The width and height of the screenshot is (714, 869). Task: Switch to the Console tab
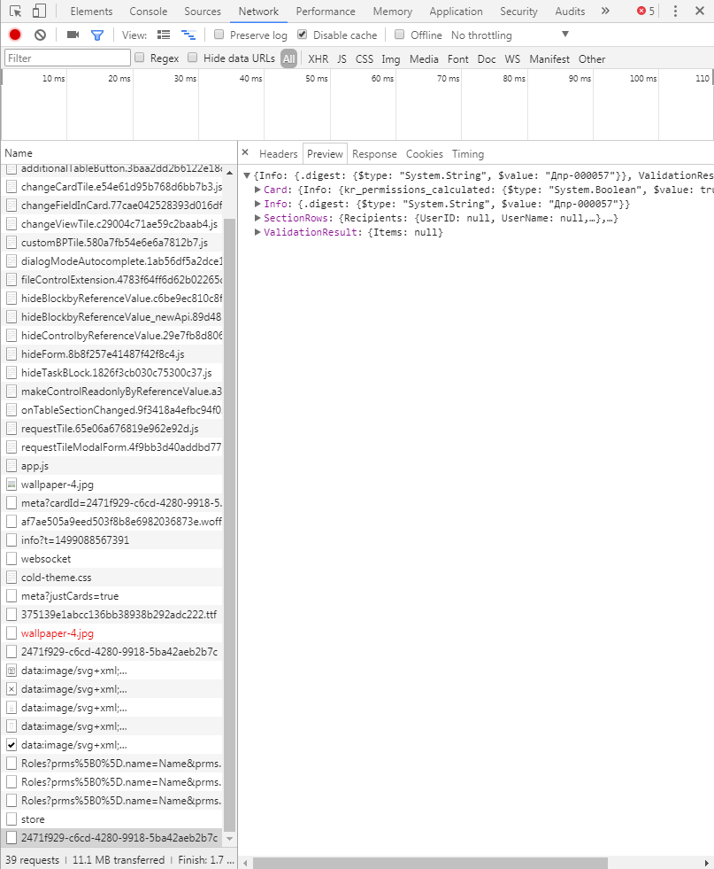click(x=148, y=12)
